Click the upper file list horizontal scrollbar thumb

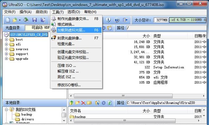tap(123, 96)
